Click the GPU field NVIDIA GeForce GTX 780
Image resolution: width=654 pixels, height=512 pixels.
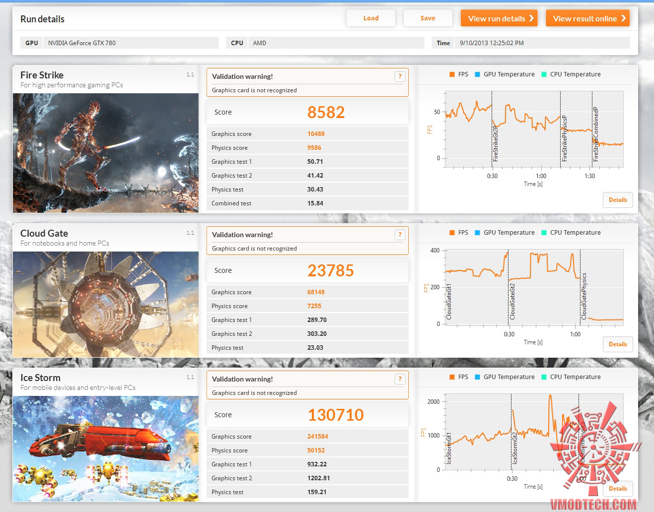pyautogui.click(x=131, y=43)
